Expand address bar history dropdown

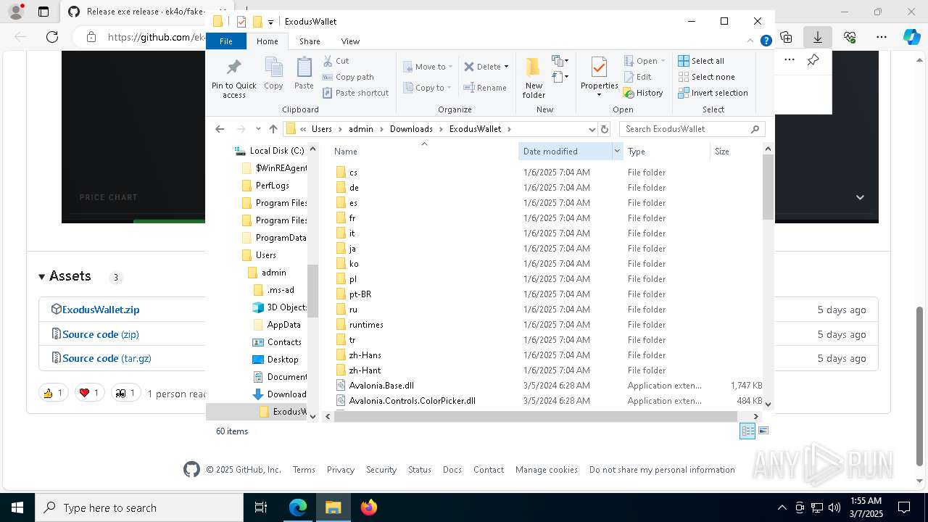tap(592, 129)
